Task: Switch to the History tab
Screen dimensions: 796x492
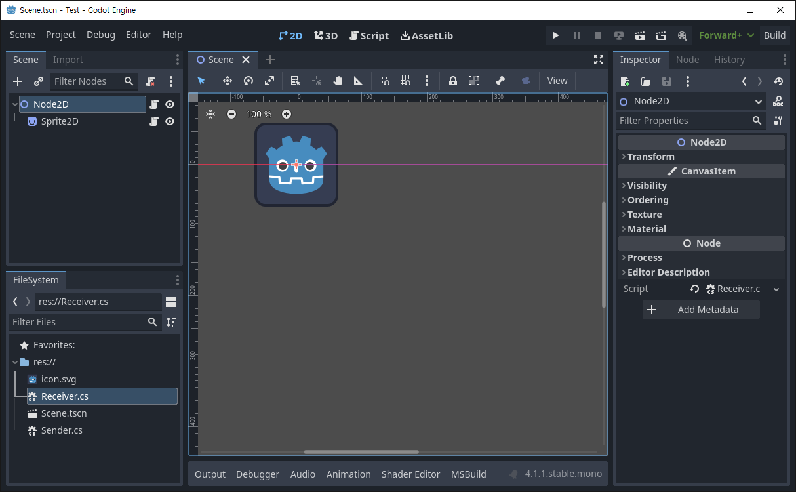Action: point(729,60)
